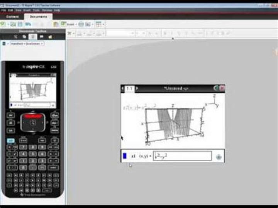This screenshot has height=208, width=278.
Task: Click the menu key on the emulator
Action: click(x=55, y=130)
